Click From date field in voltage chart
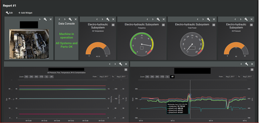Image resolution: width=259 pixels, height=123 pixels. [x=230, y=77]
